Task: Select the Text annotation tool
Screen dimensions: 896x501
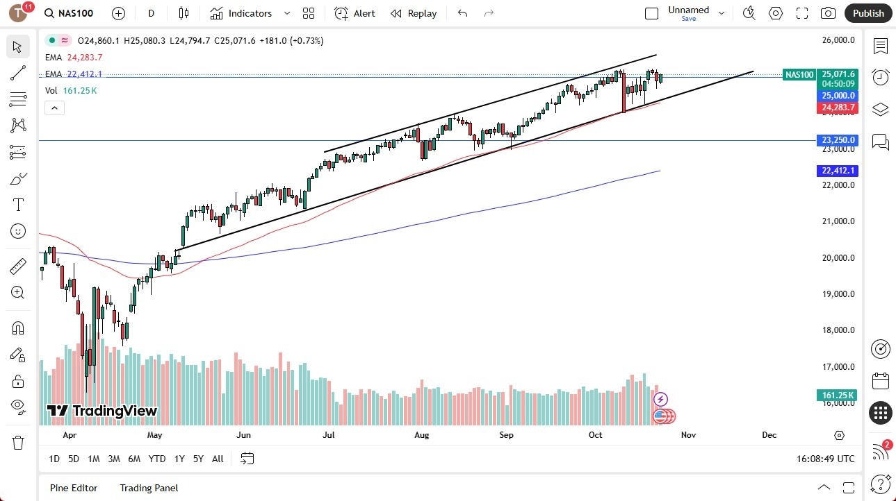Action: [17, 204]
